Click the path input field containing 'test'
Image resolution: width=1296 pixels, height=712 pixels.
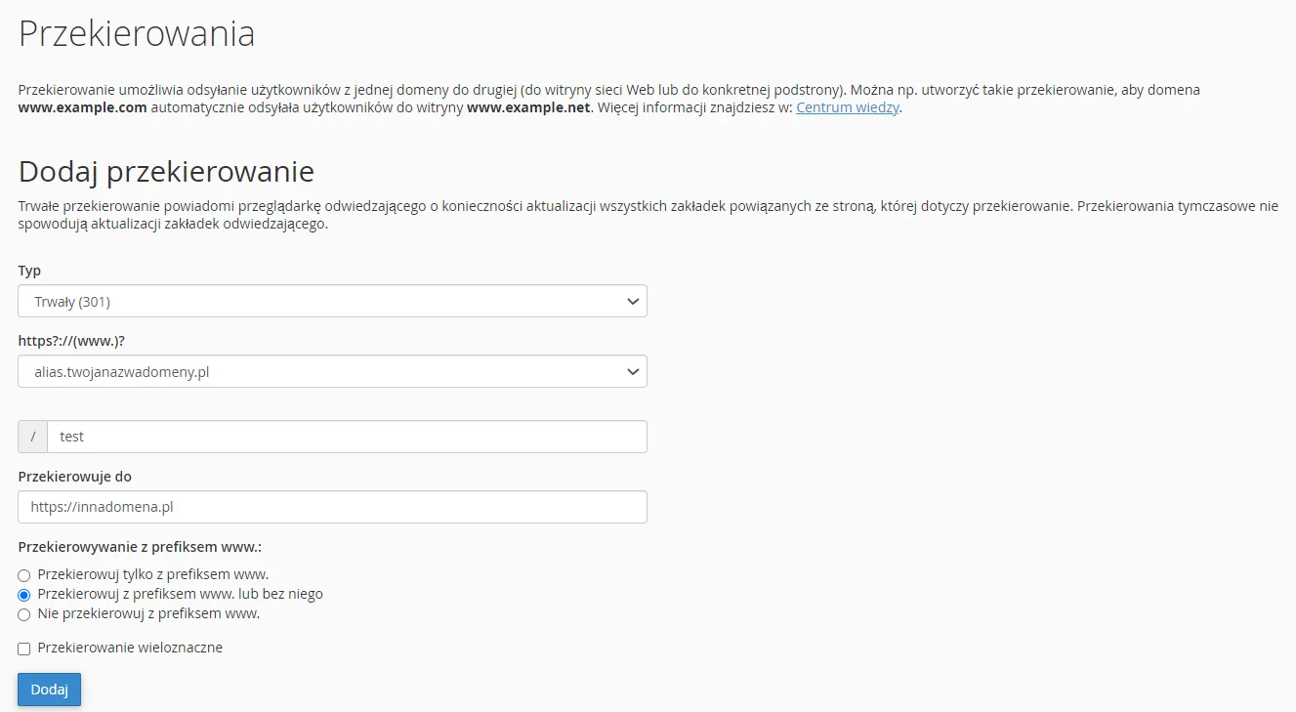tap(347, 437)
